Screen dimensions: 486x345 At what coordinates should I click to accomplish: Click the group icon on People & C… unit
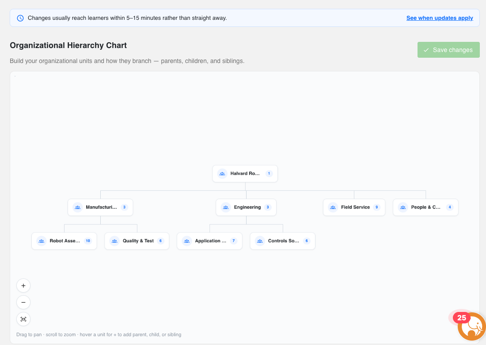point(403,207)
